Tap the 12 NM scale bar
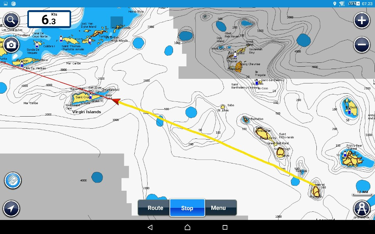 pyautogui.click(x=362, y=192)
